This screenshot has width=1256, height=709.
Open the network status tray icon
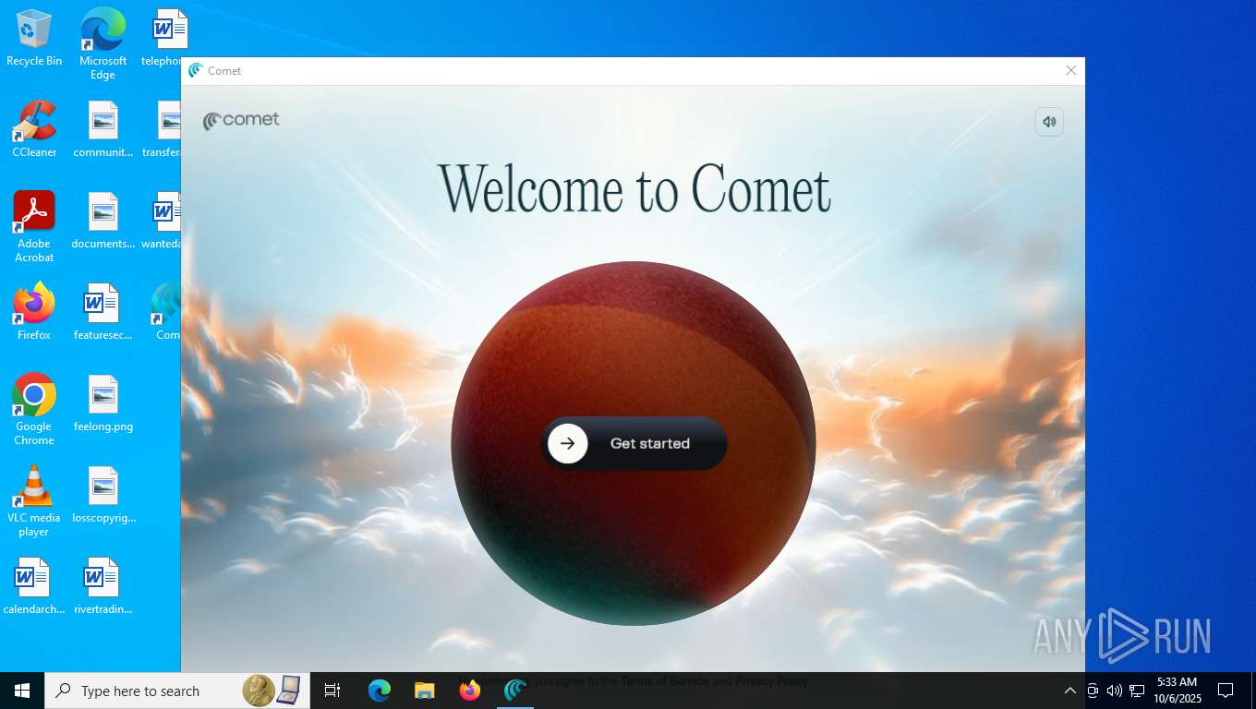click(1137, 691)
